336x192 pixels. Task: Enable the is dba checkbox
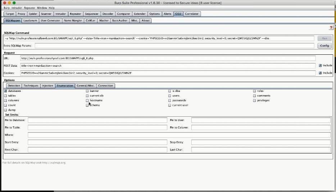click(x=170, y=91)
